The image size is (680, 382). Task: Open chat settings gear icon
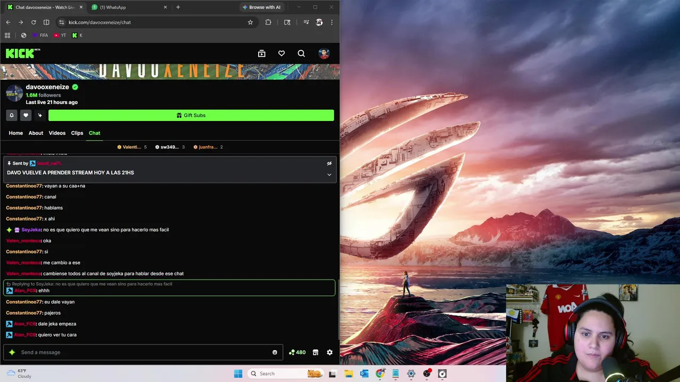tap(329, 352)
